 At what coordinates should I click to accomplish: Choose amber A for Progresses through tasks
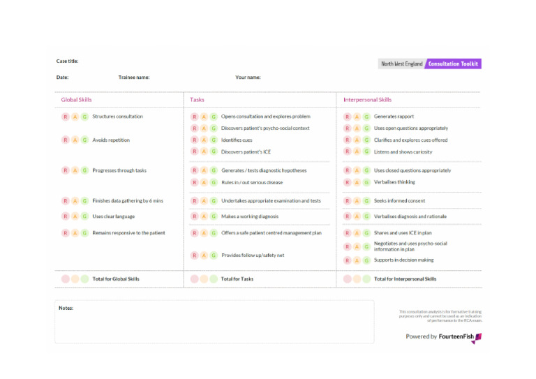coord(75,170)
